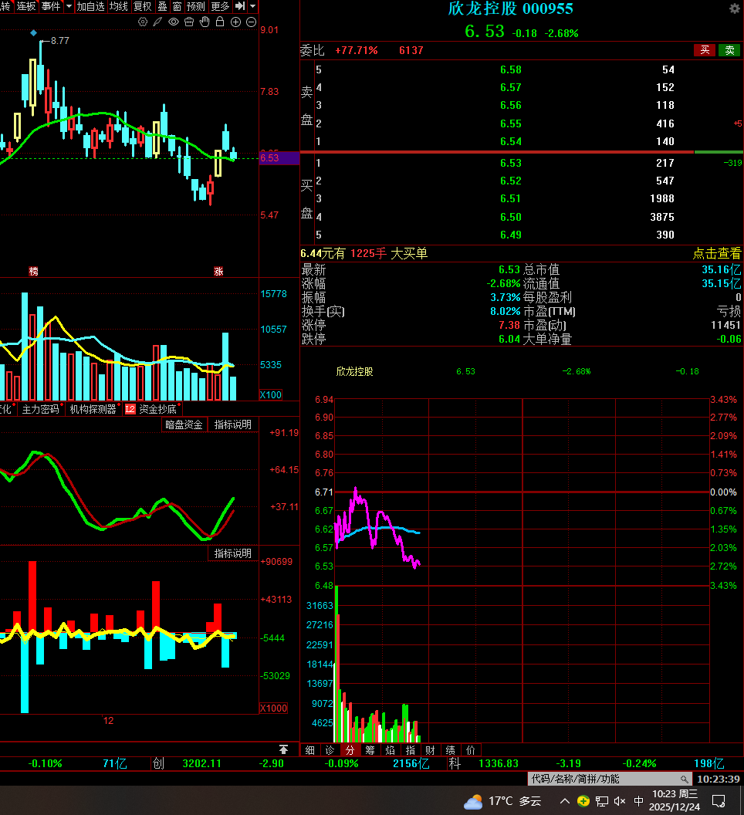Toggle 均线 moving average lines

tap(119, 6)
